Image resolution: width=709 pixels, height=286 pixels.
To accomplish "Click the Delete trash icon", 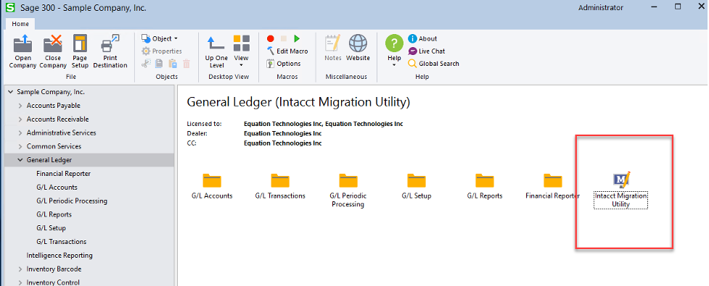I will point(187,64).
